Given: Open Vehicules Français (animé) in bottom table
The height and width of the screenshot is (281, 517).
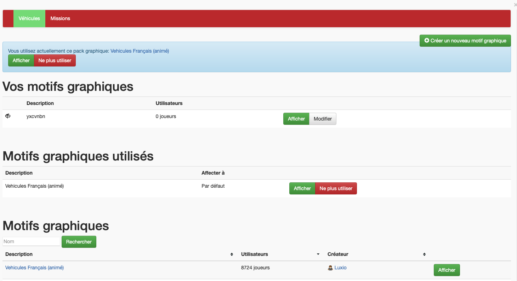Looking at the screenshot, I should coord(34,268).
